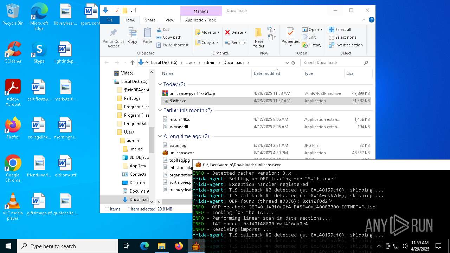Viewport: 450px width, 253px height.
Task: Open Microsoft Edge from the taskbar
Action: coord(144,246)
